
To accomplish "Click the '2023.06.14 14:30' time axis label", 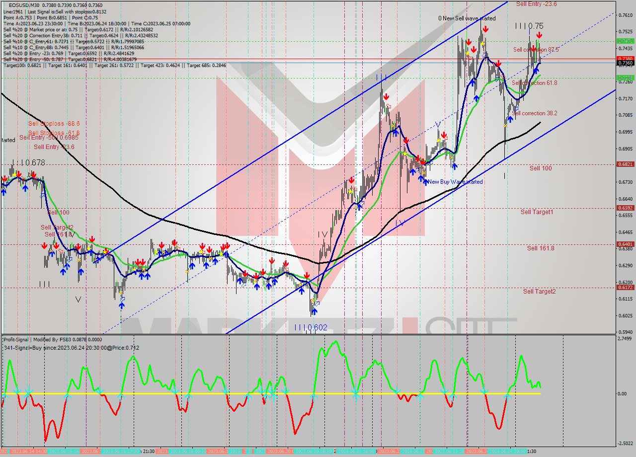I will [29, 451].
